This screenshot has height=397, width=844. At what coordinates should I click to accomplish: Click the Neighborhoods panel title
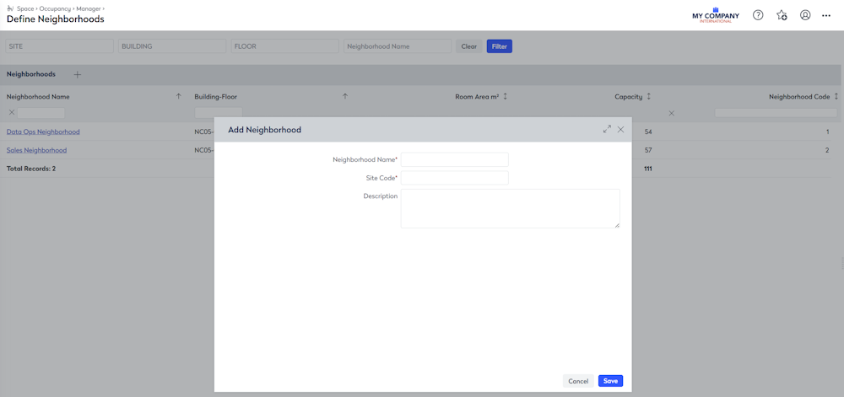point(30,74)
